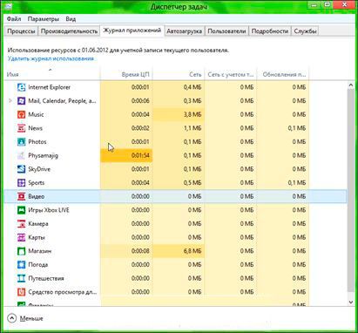Image resolution: width=358 pixels, height=333 pixels.
Task: Click the 1,1 МБ cell for News
Action: pos(179,128)
